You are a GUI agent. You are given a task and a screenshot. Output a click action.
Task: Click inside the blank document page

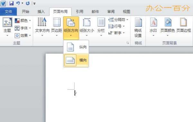click(119, 88)
